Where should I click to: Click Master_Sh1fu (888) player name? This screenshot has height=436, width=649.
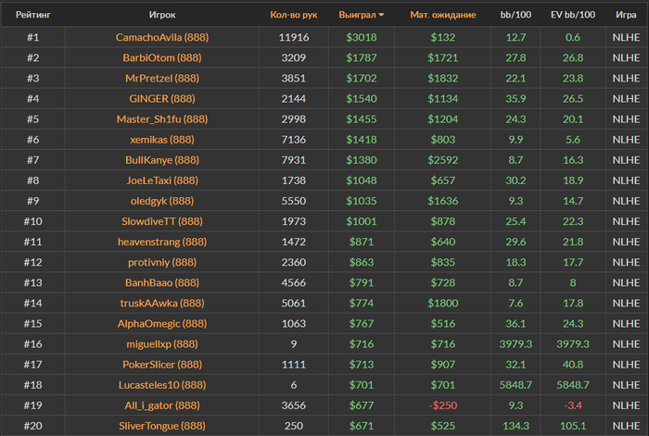(162, 118)
